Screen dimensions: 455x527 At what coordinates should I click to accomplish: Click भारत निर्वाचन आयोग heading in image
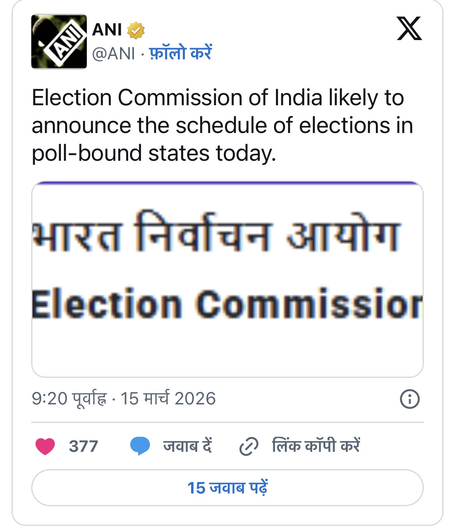(216, 232)
